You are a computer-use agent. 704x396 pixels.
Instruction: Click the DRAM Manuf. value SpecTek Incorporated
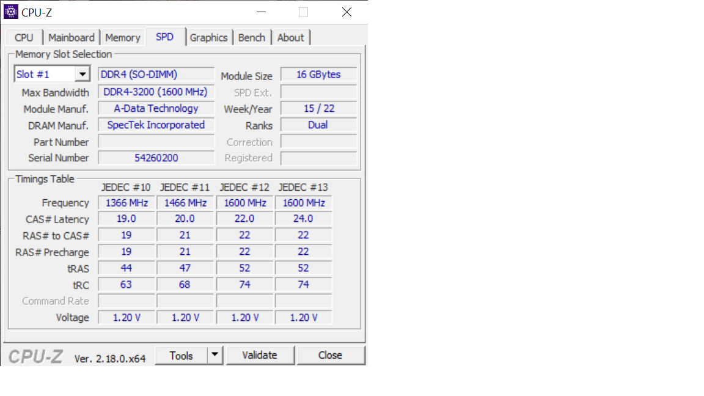pos(156,125)
